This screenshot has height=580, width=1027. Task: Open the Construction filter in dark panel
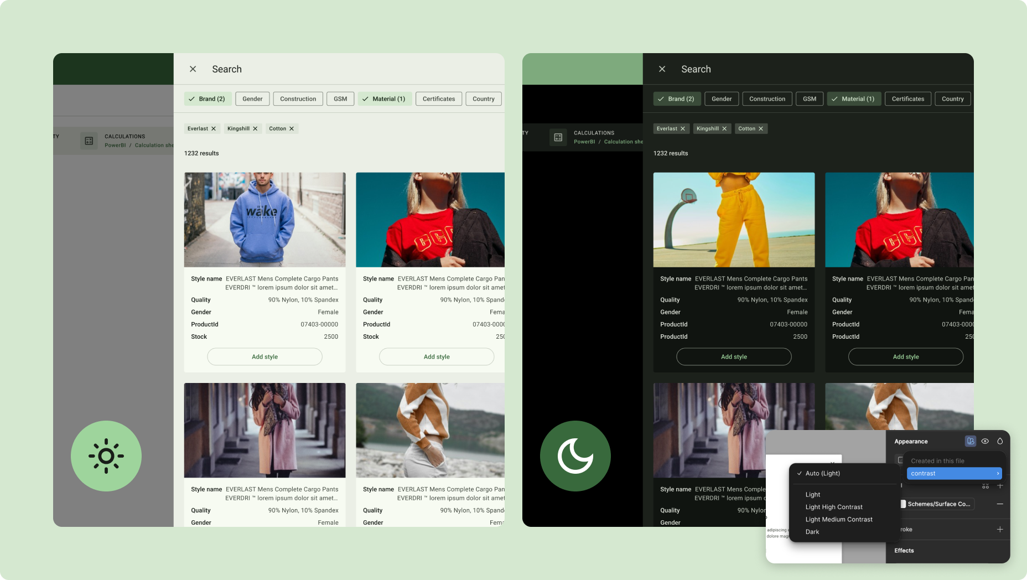(767, 99)
